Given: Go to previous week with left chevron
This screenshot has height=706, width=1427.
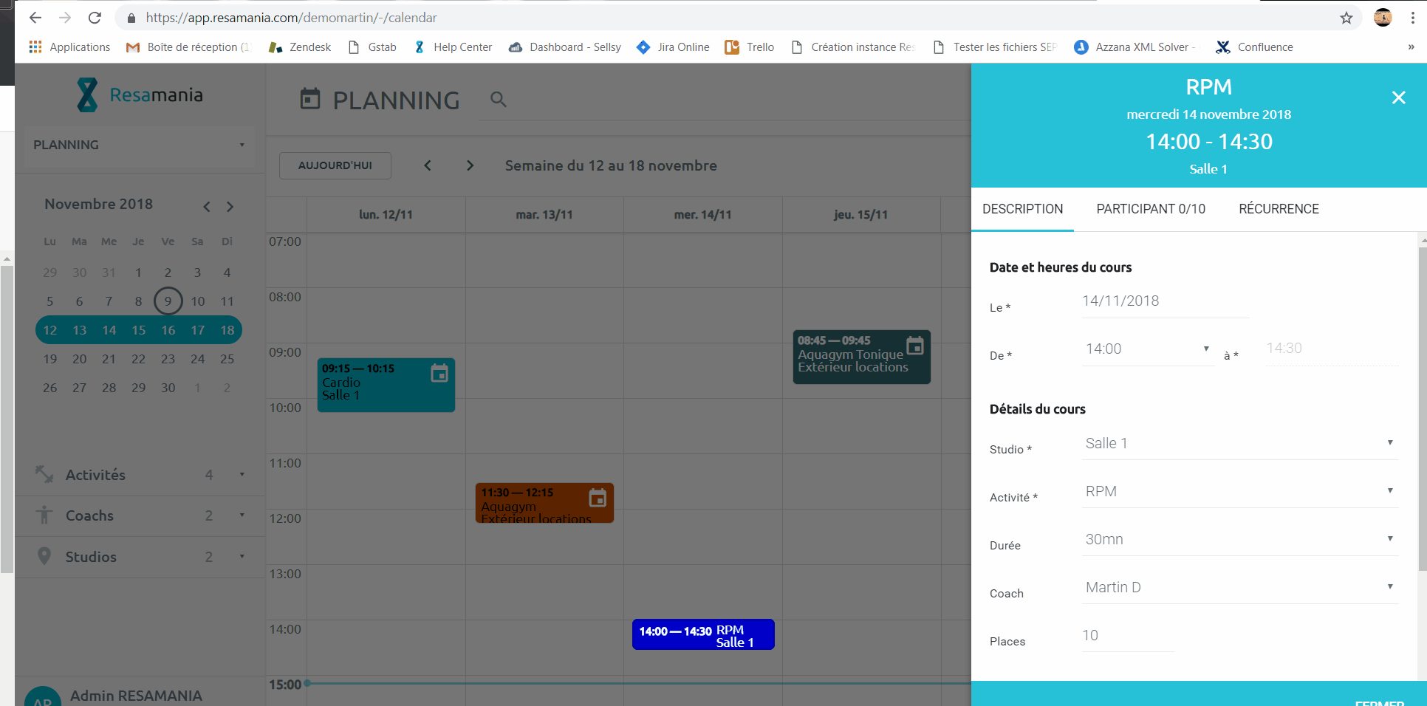Looking at the screenshot, I should (428, 165).
